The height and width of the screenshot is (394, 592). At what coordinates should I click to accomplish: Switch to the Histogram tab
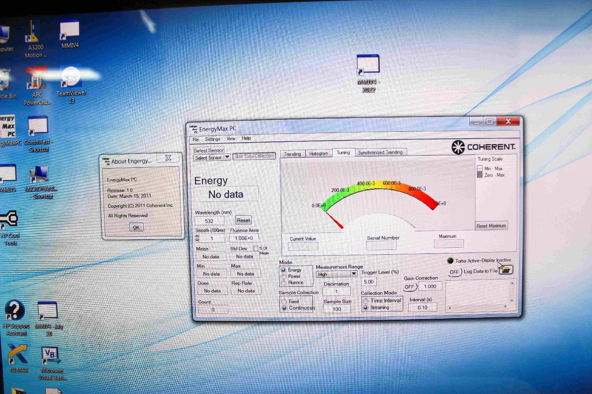(x=319, y=153)
